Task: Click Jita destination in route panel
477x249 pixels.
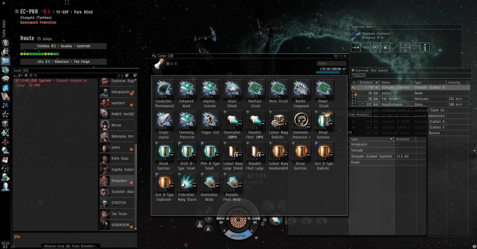Action: point(40,62)
